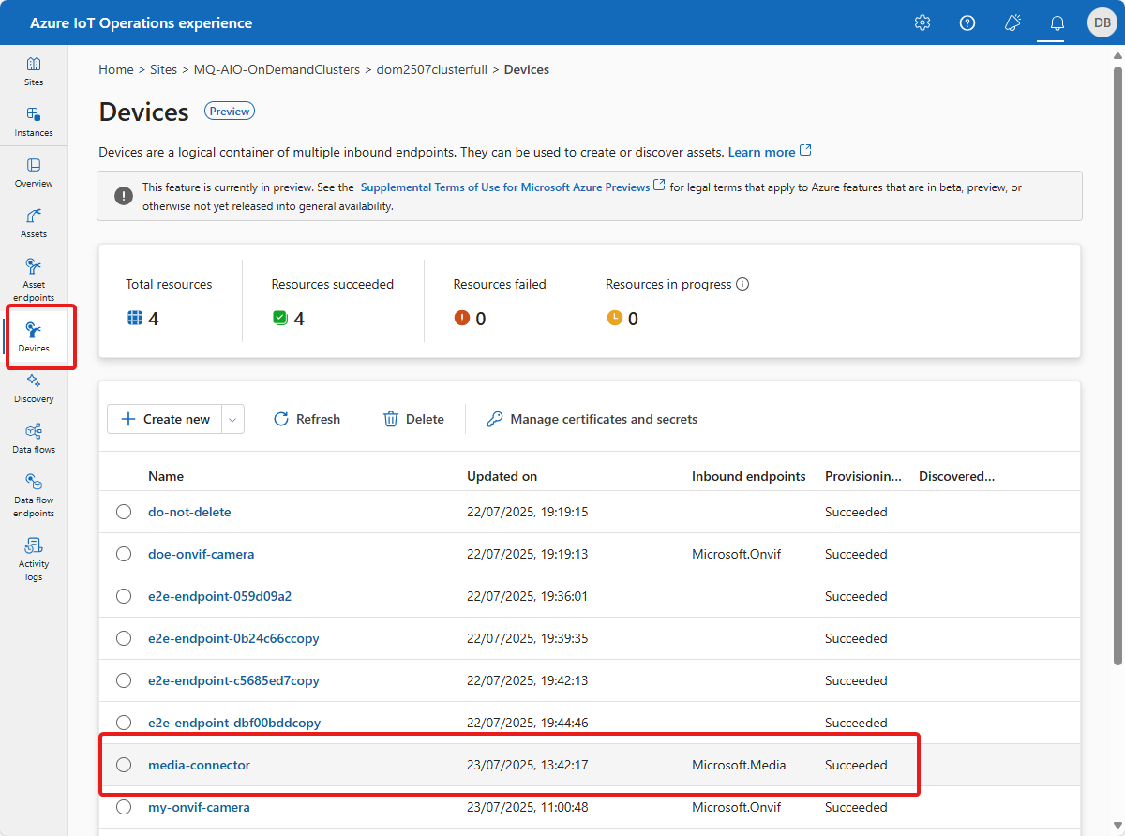Sort by Discovered column header
Viewport: 1125px width, 836px height.
coord(956,476)
